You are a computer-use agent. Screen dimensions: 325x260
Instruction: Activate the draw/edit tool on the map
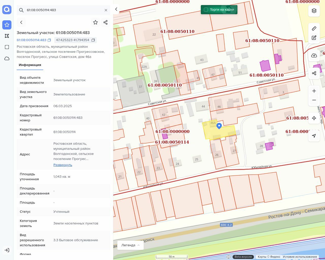(314, 38)
